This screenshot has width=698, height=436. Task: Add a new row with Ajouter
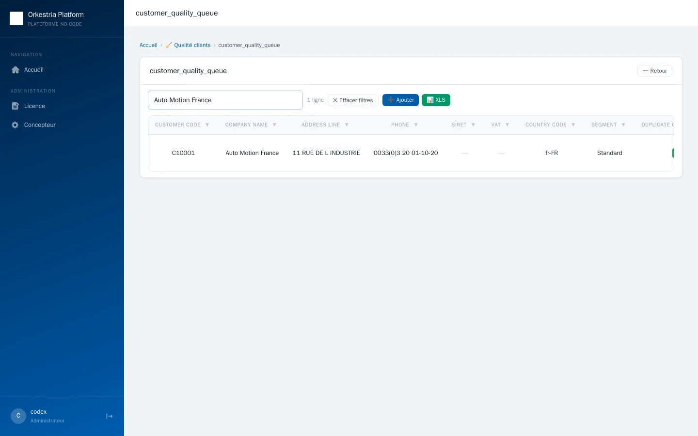pyautogui.click(x=400, y=100)
